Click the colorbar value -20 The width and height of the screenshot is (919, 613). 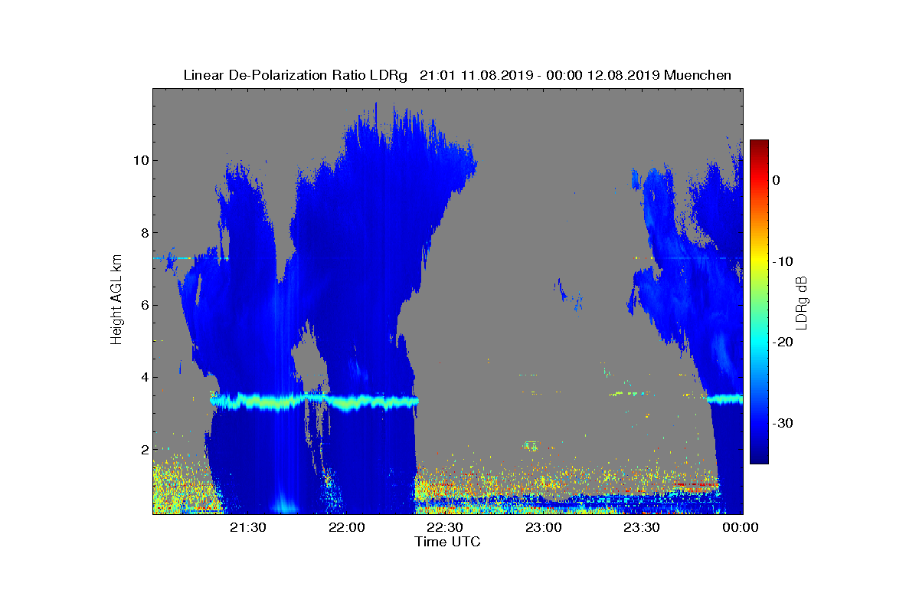(782, 343)
